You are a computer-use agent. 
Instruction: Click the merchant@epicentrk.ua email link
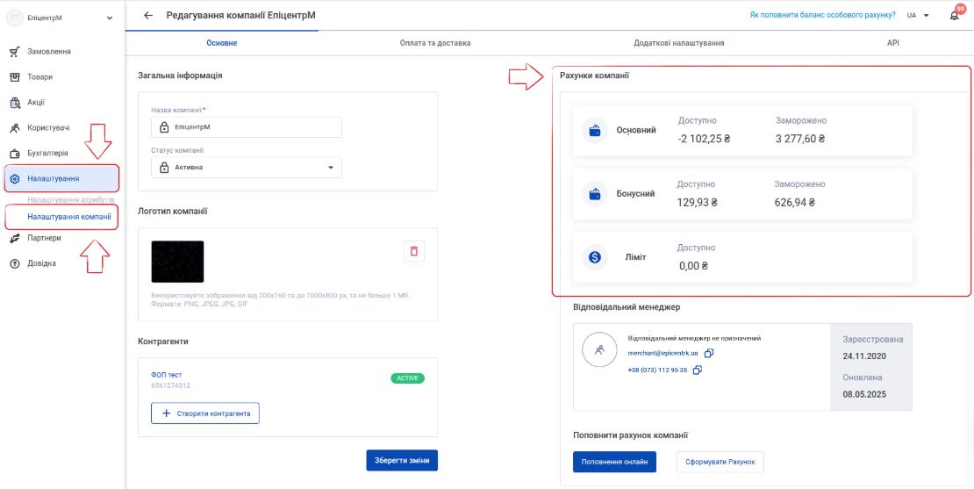click(662, 353)
